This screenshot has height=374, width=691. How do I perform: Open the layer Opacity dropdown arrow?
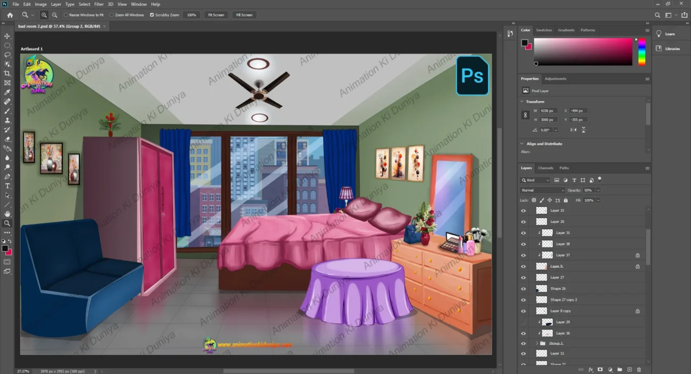click(598, 190)
